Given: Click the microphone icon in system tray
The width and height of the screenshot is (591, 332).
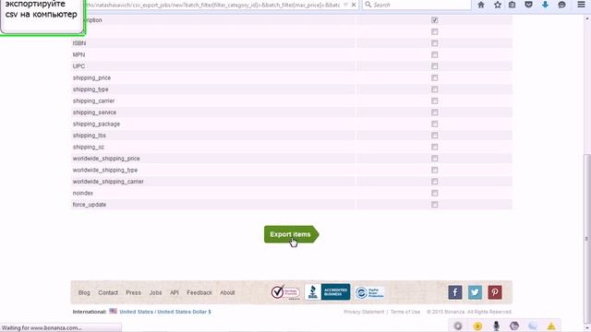Looking at the screenshot, I should coord(497,326).
